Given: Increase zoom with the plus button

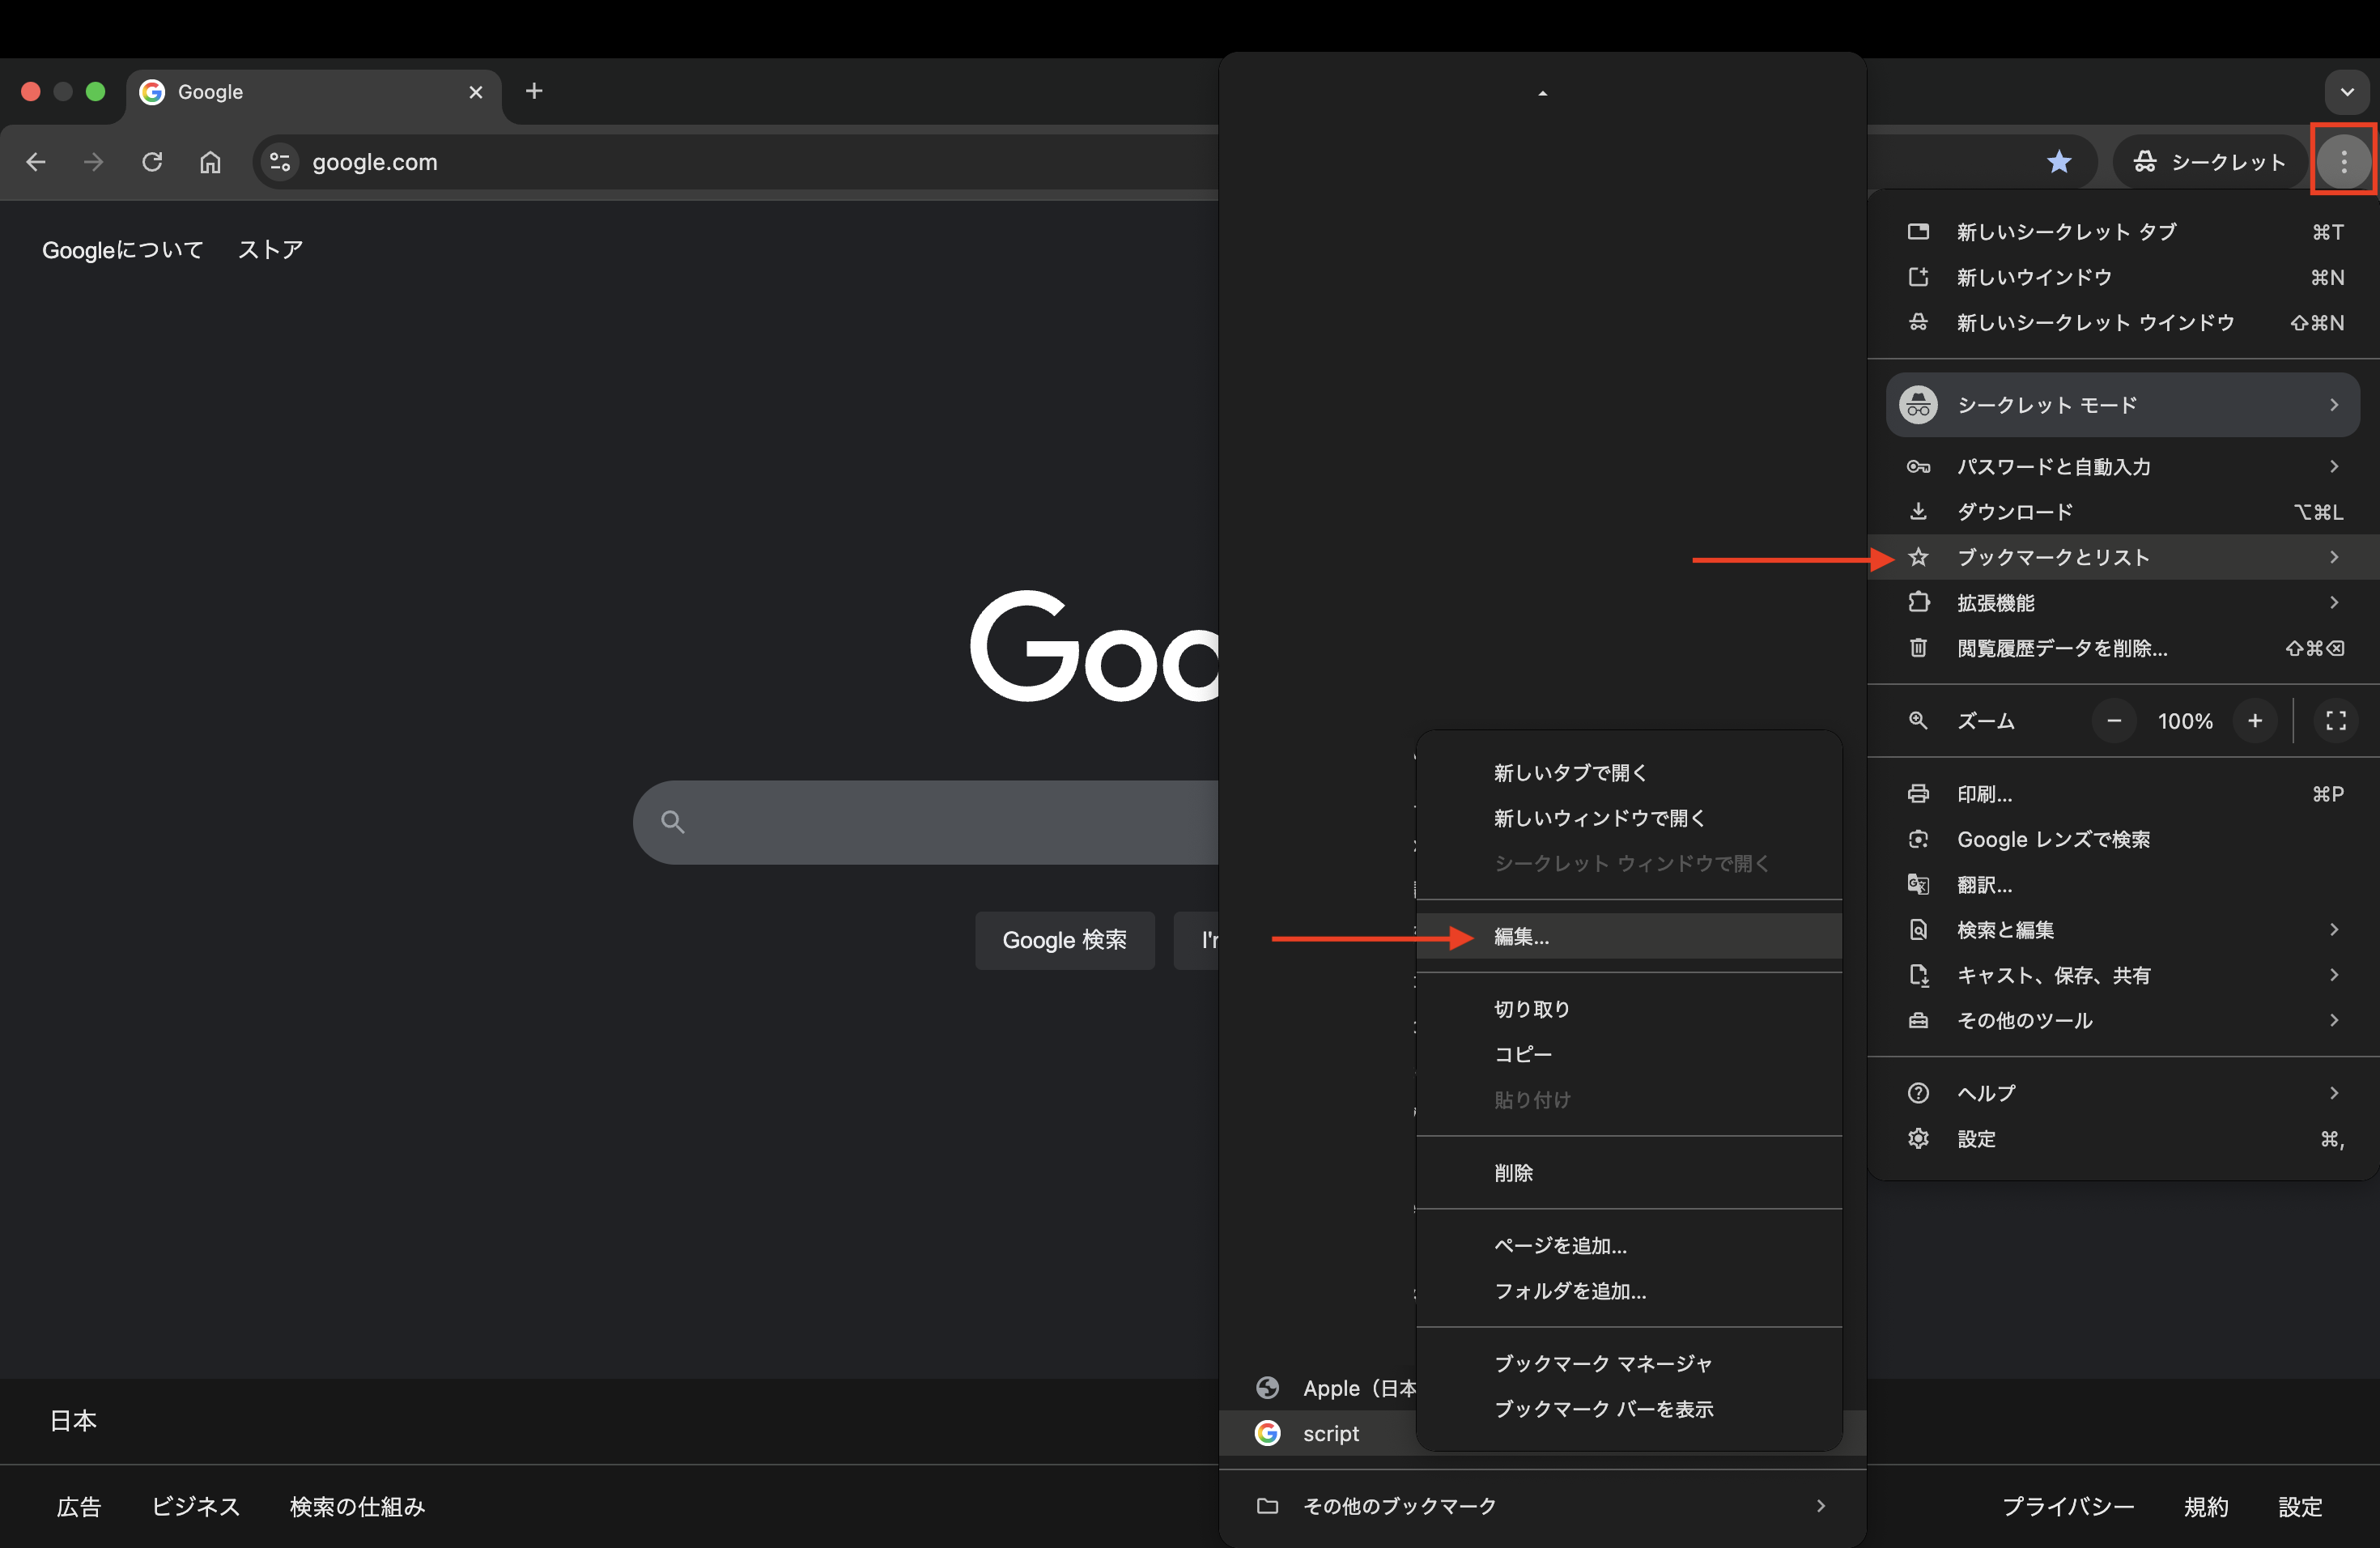Looking at the screenshot, I should pyautogui.click(x=2255, y=721).
